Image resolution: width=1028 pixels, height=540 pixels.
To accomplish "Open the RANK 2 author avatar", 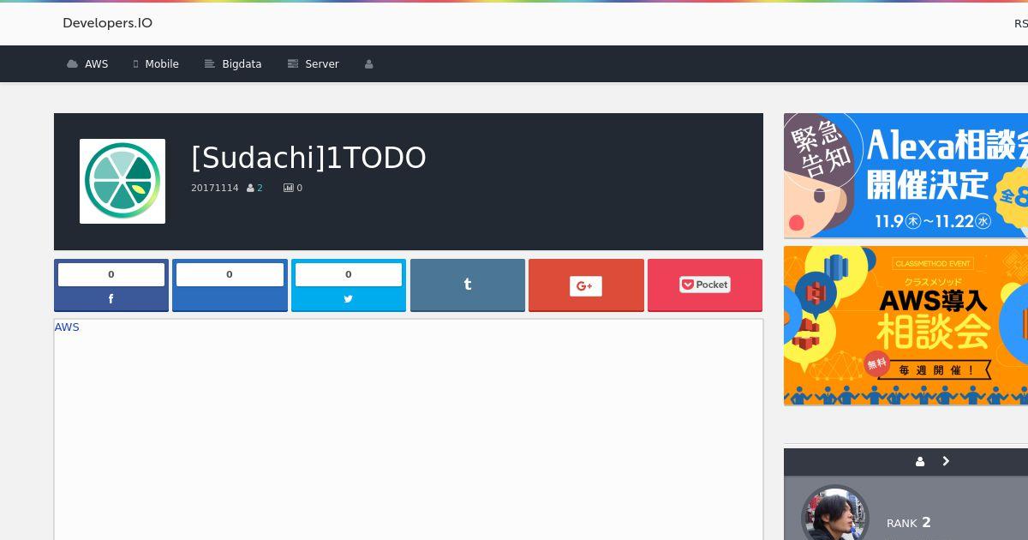I will pyautogui.click(x=835, y=513).
